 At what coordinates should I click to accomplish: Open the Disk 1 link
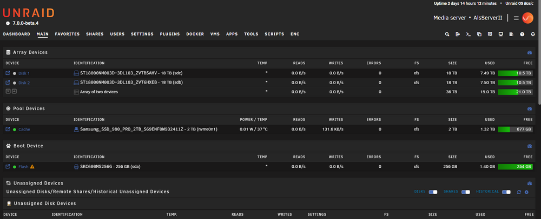tap(24, 73)
